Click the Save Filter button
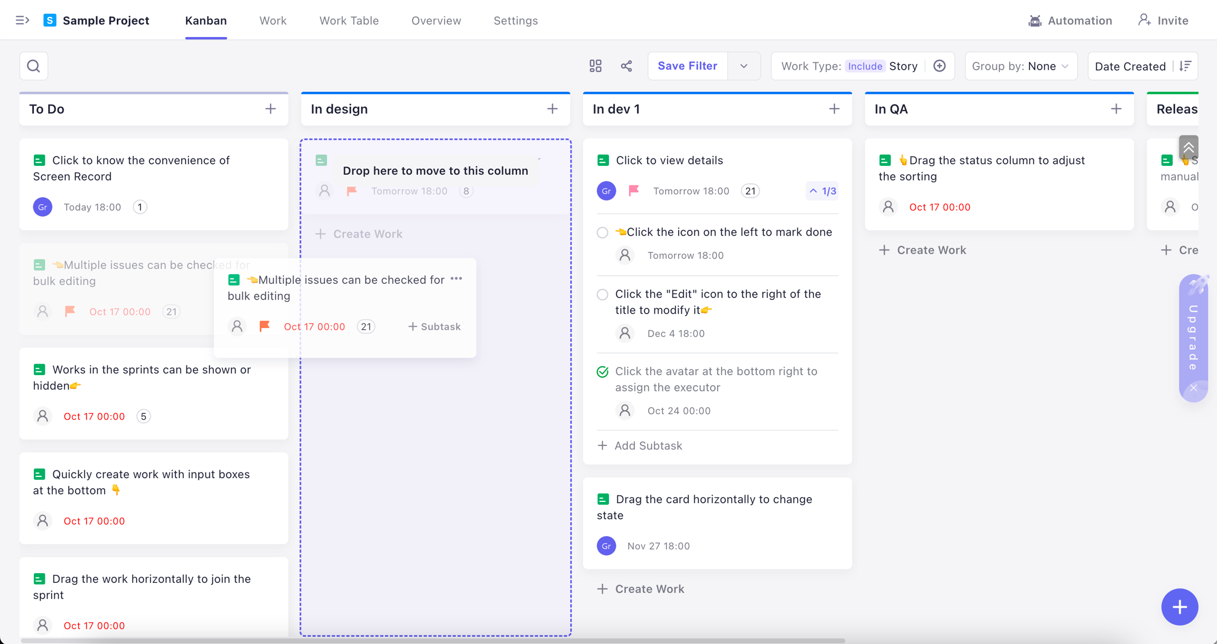1217x644 pixels. (687, 66)
